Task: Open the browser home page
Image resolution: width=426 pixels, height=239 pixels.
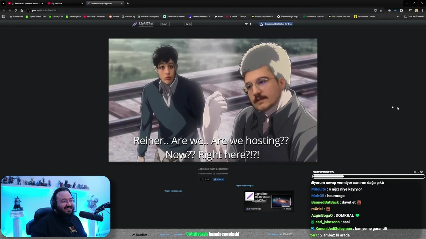Action: click(x=22, y=10)
